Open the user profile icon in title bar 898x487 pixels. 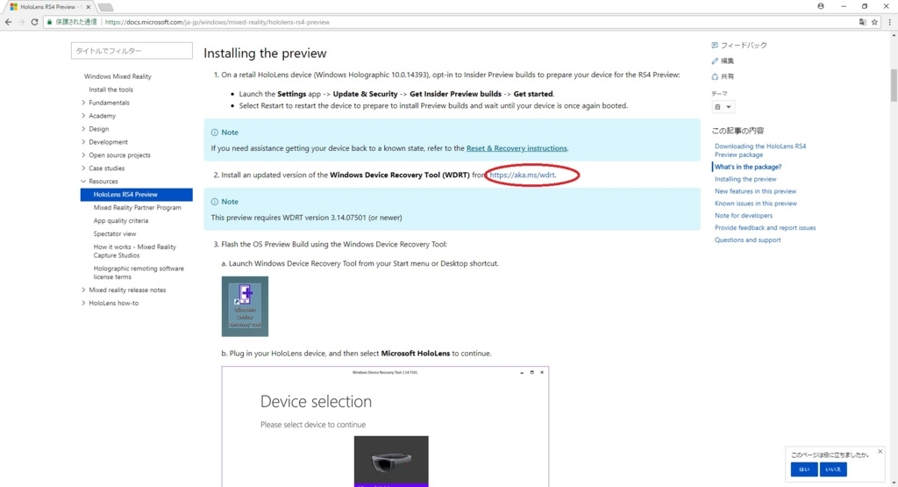pyautogui.click(x=821, y=6)
